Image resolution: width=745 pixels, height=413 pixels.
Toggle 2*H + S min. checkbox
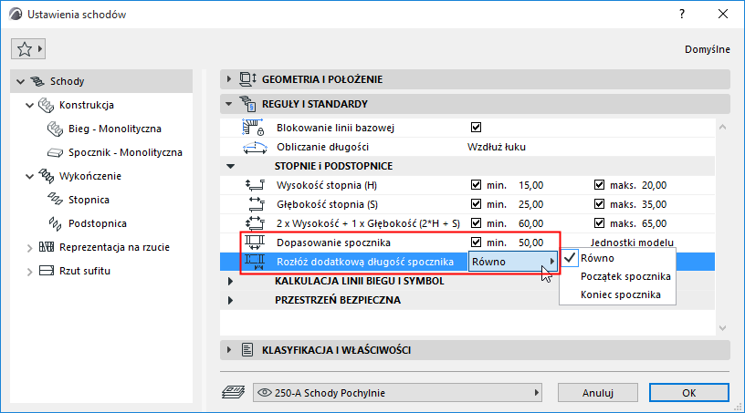(x=476, y=222)
